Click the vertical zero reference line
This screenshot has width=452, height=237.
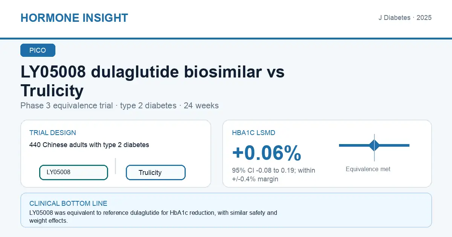click(x=374, y=147)
